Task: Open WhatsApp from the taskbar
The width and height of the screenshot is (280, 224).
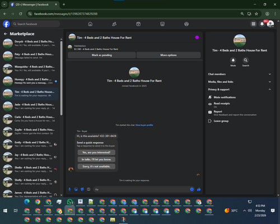Action: [70, 202]
